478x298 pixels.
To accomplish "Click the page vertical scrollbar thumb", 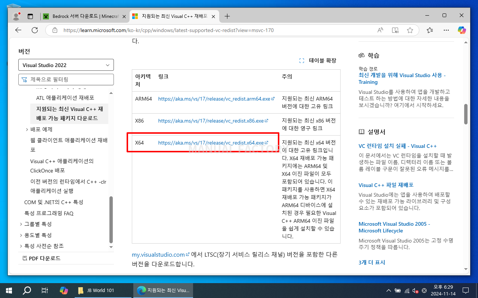I will pos(466,114).
